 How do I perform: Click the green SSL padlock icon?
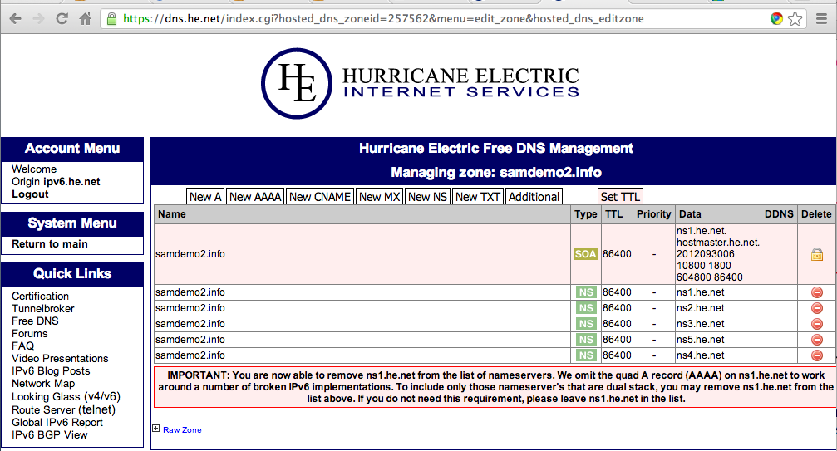111,18
